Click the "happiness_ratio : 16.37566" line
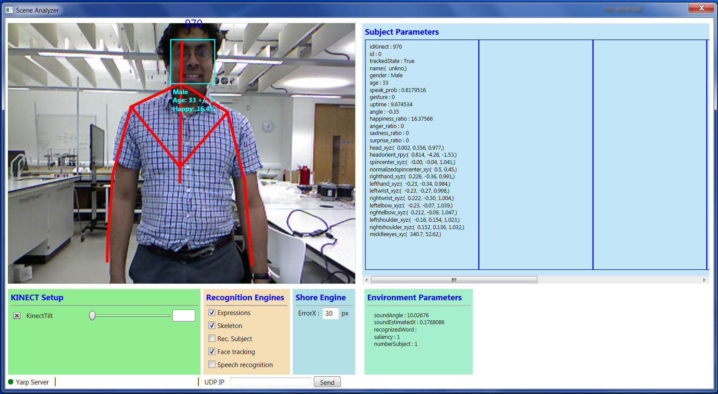Screen dimensions: 718x394 coord(401,119)
